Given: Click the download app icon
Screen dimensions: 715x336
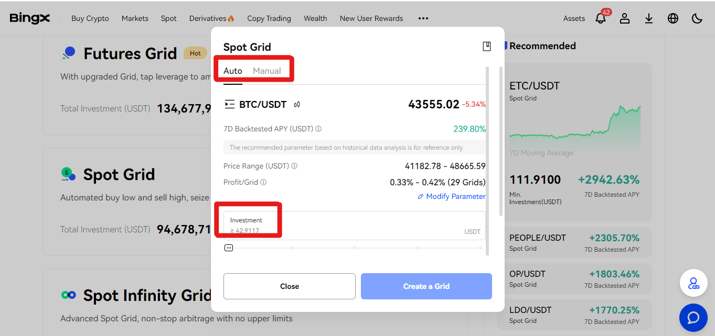Looking at the screenshot, I should (649, 18).
